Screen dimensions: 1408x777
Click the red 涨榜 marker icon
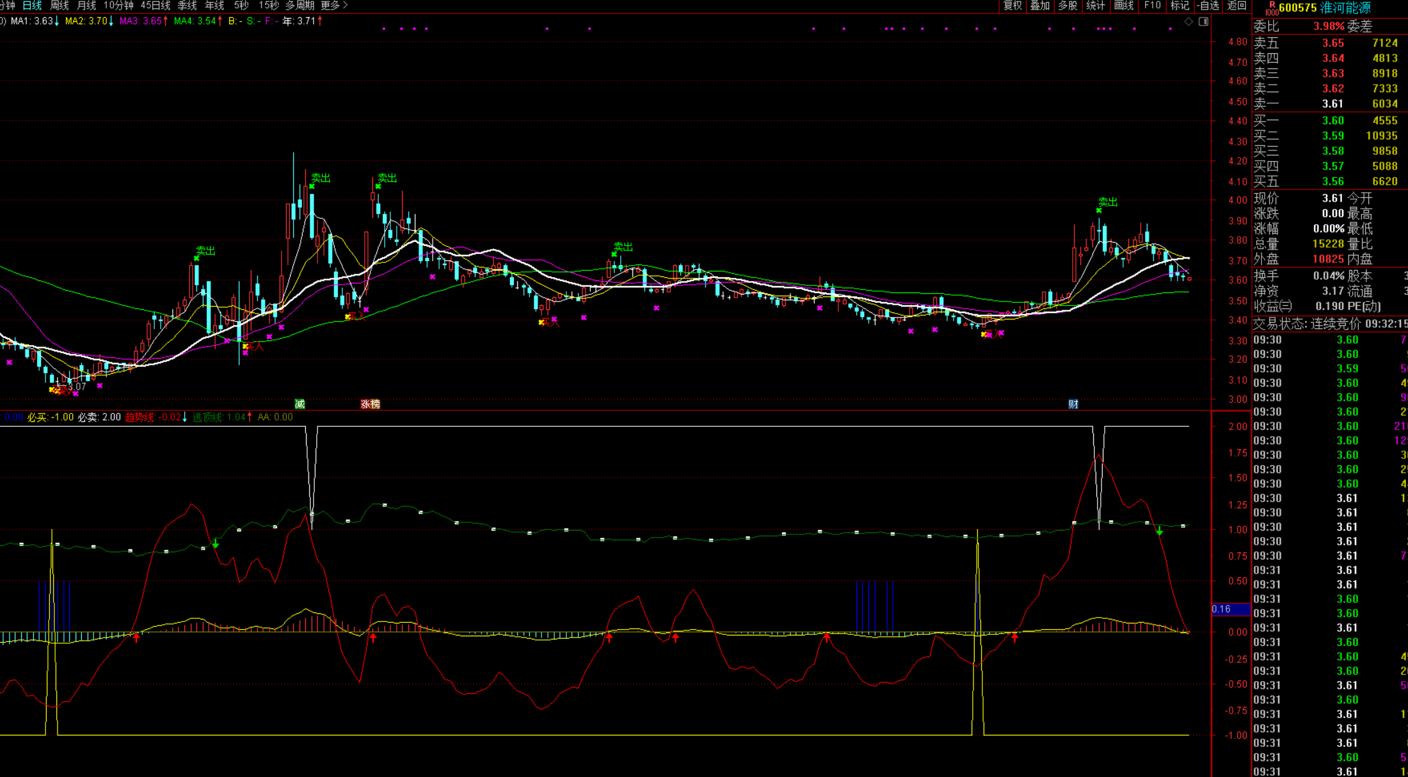[370, 404]
